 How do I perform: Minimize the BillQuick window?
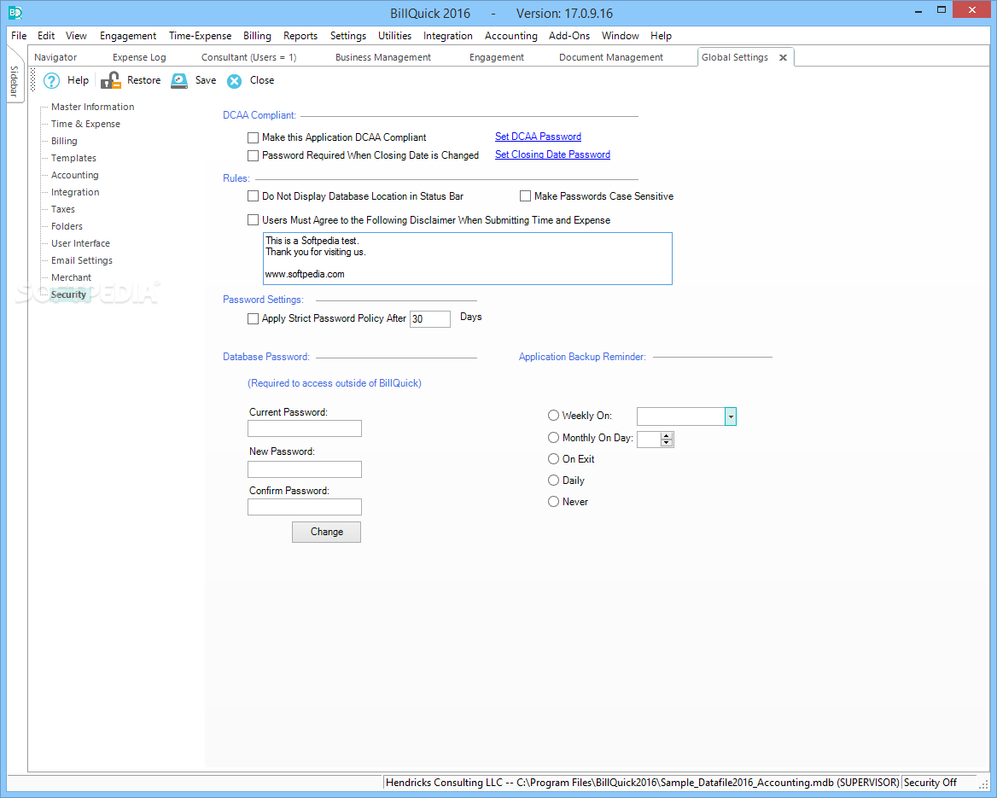[x=918, y=11]
